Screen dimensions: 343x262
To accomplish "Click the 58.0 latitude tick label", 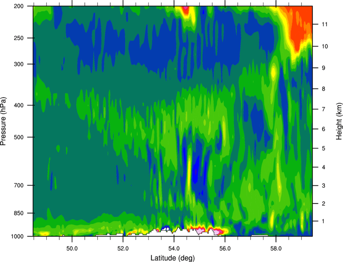I will [276, 249].
